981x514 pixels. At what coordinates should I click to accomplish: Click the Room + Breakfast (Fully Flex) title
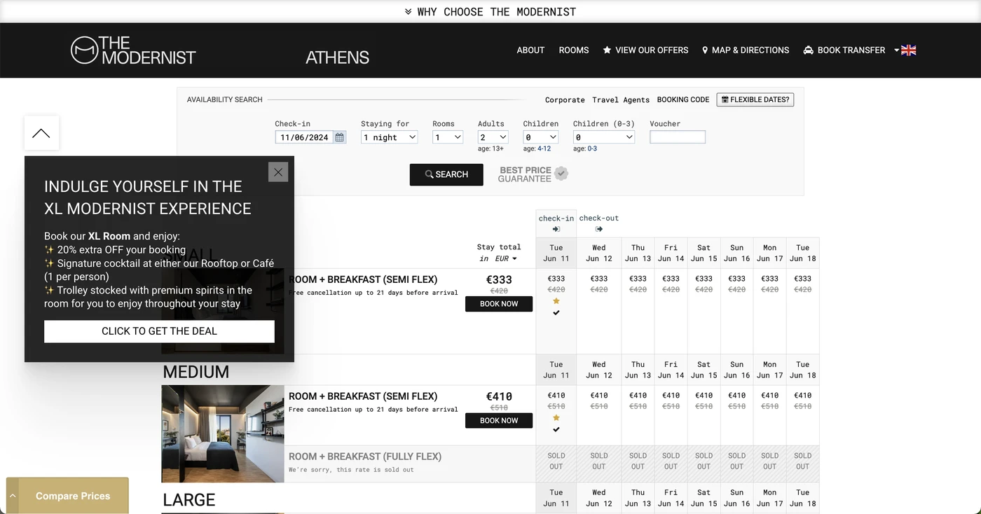365,457
